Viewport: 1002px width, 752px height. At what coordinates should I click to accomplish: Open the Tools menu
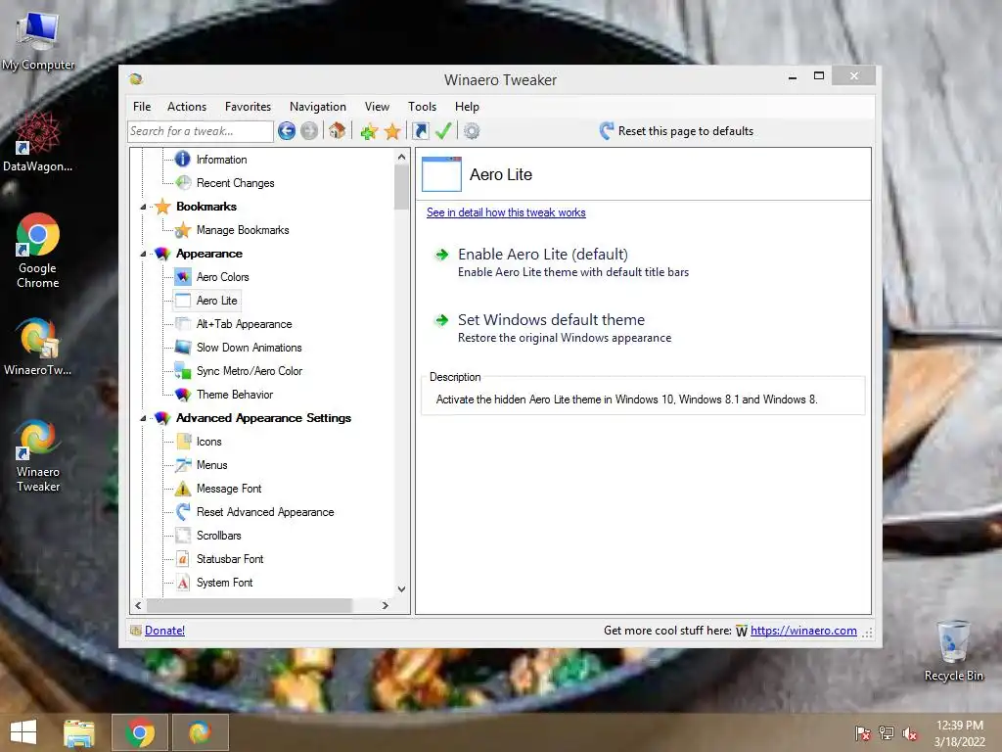click(x=423, y=107)
